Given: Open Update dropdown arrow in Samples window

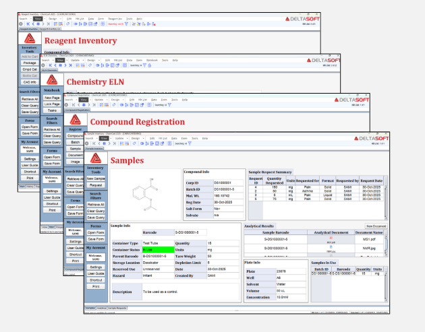Looking at the screenshot, I should tap(127, 138).
